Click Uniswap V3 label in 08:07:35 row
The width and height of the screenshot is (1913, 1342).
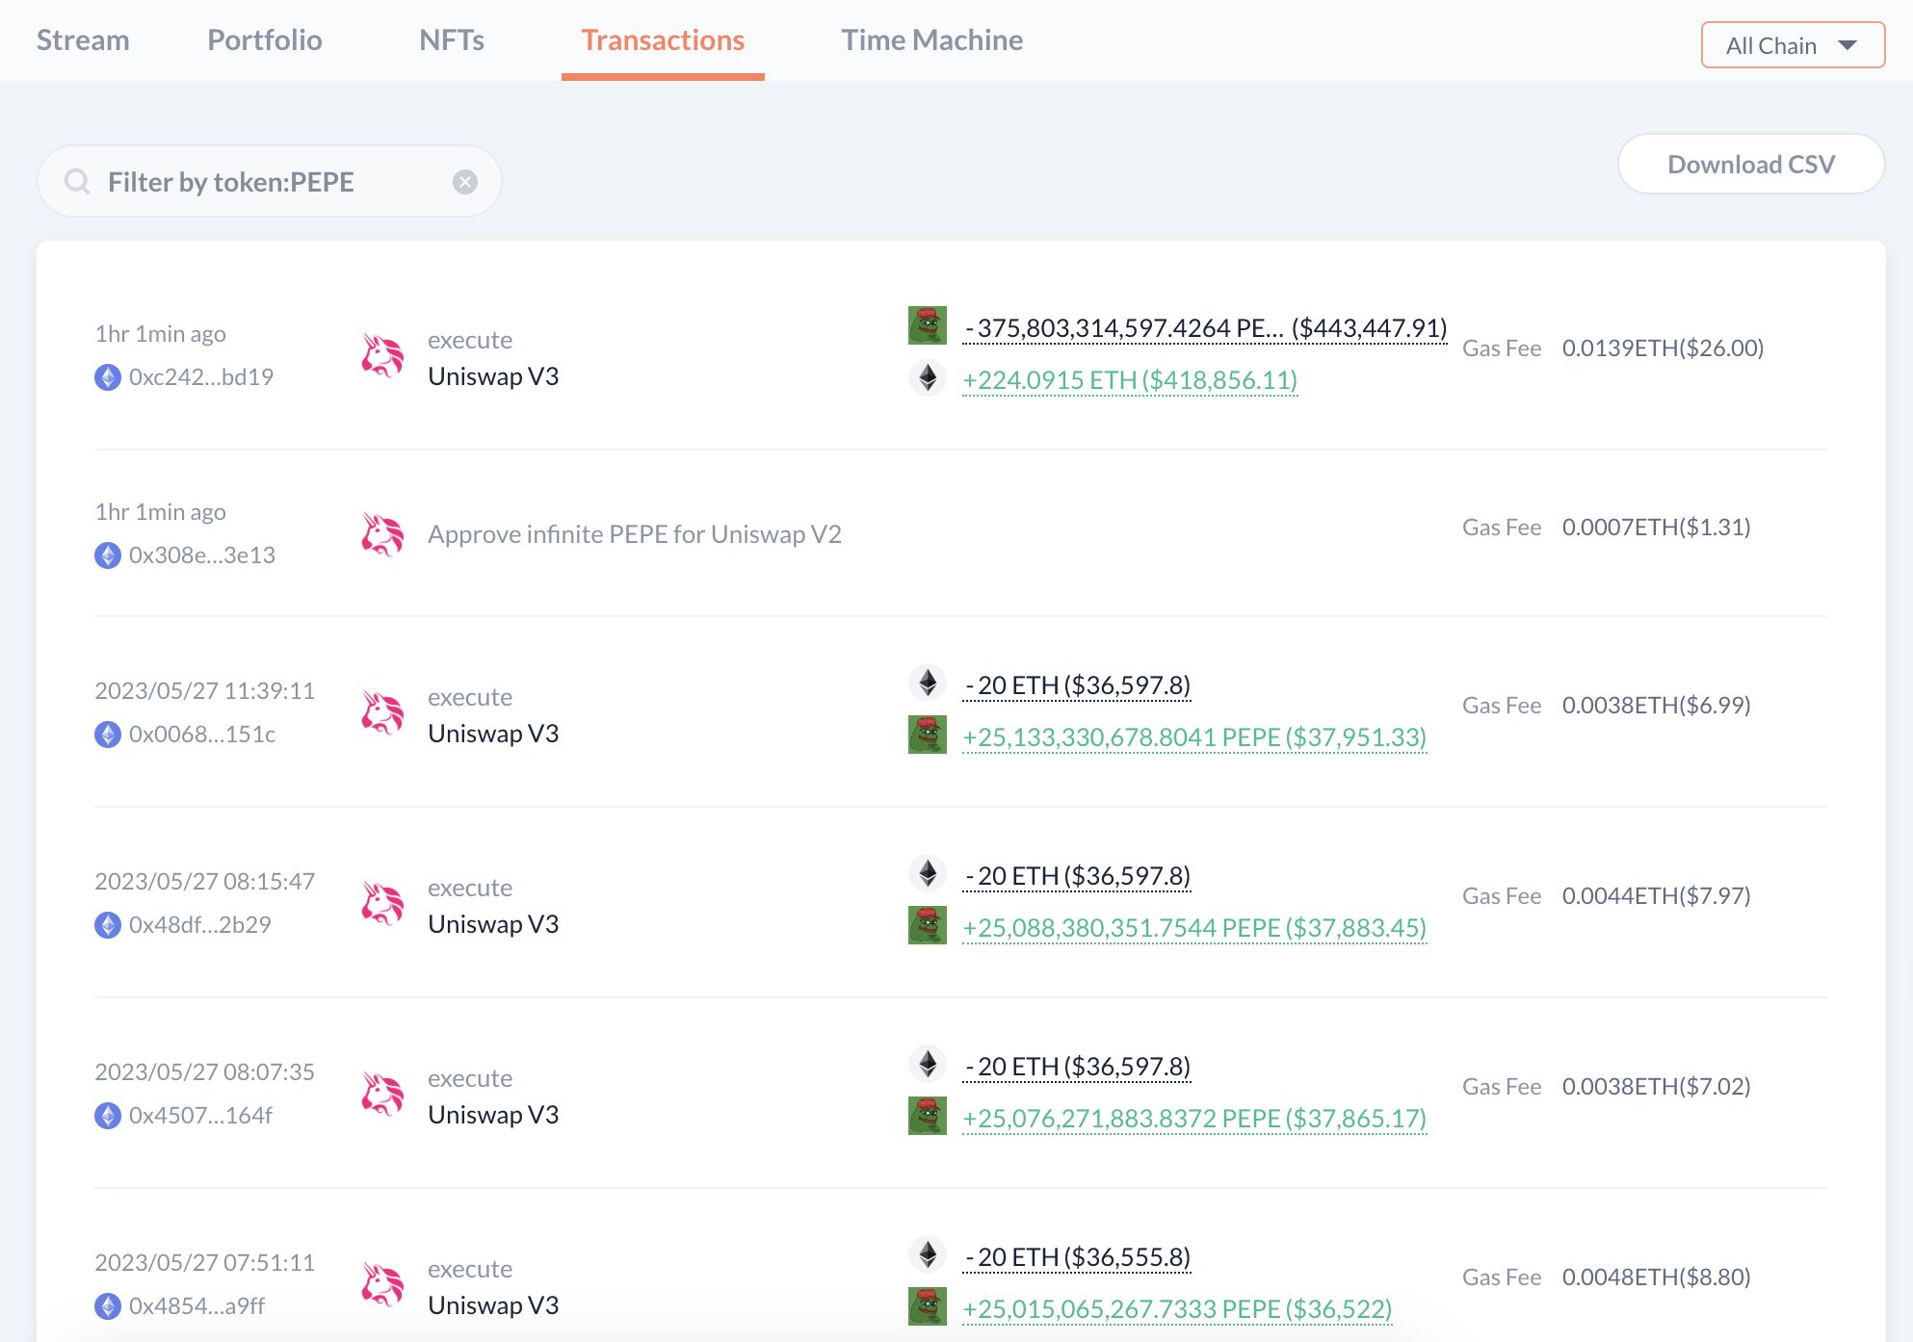click(x=493, y=1115)
